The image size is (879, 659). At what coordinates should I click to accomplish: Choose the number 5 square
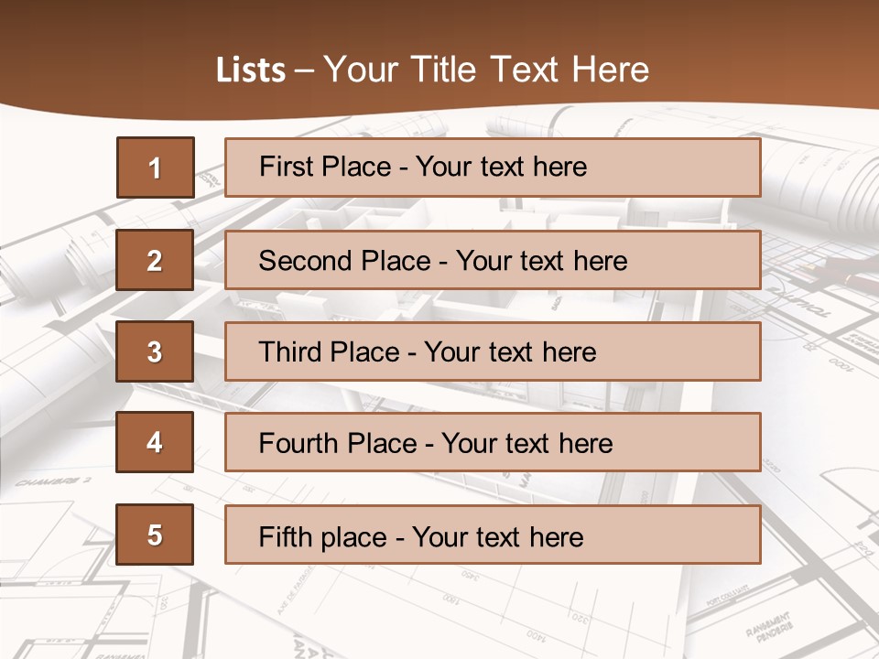click(155, 535)
